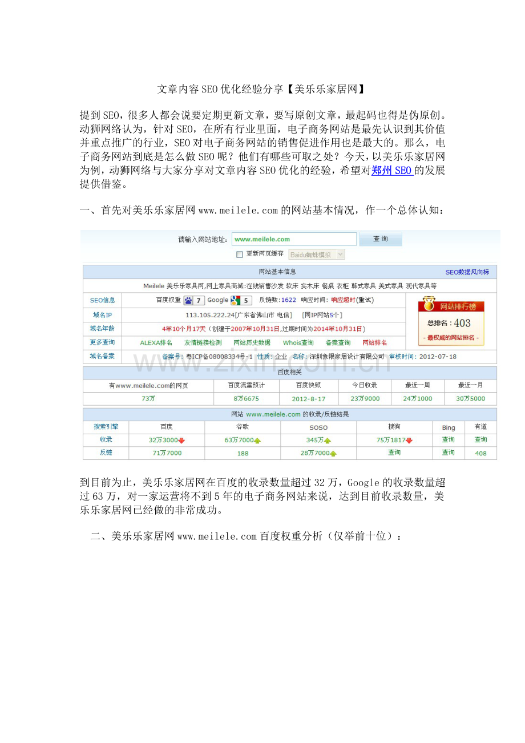
Task: Click the Google 反链 value 188
Action: (x=243, y=454)
